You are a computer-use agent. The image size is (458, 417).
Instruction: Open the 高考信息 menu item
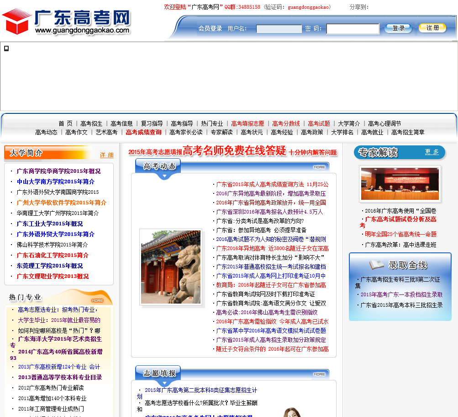pyautogui.click(x=121, y=123)
